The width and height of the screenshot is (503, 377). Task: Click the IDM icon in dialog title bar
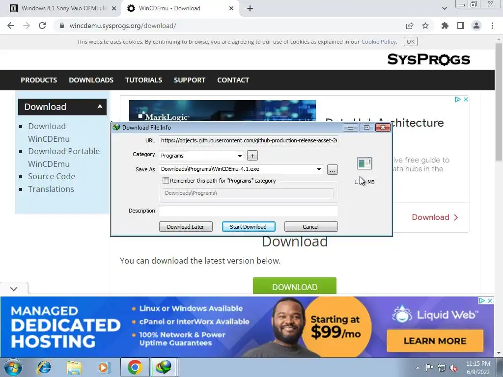point(116,127)
